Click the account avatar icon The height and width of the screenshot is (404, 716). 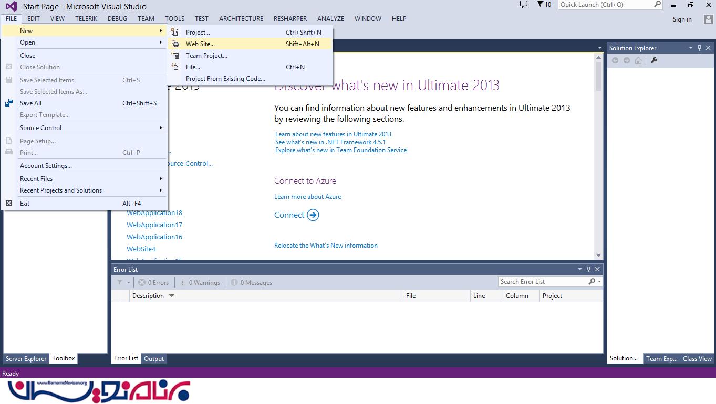pyautogui.click(x=708, y=19)
